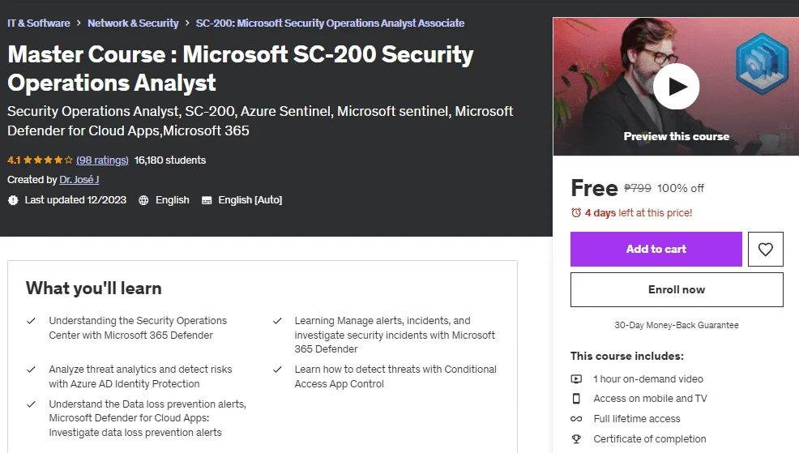Play the course preview video

pos(676,87)
